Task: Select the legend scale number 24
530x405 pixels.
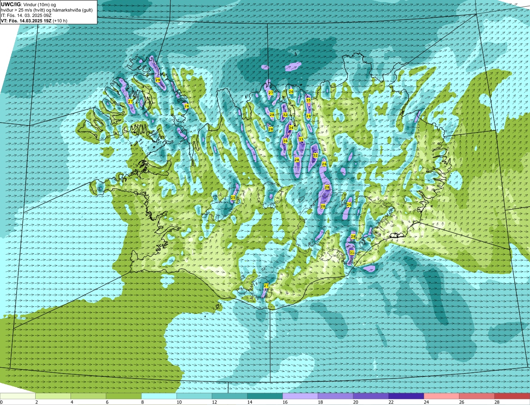Action: pos(426,402)
